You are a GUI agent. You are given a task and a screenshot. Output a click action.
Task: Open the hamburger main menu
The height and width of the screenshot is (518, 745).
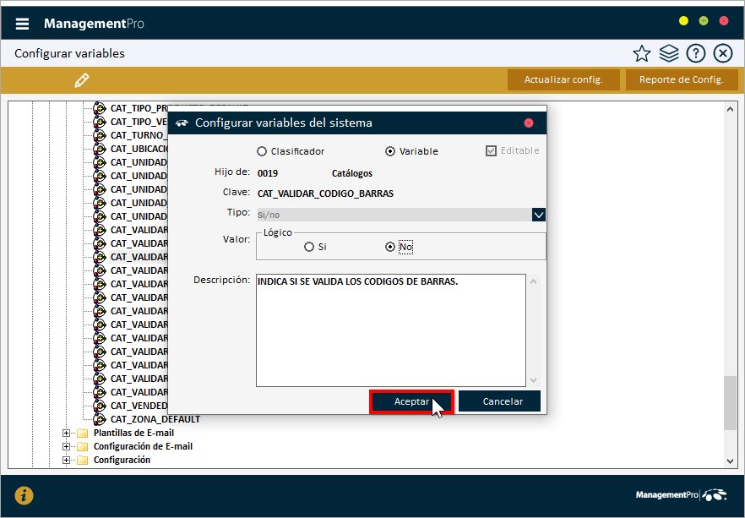point(22,24)
